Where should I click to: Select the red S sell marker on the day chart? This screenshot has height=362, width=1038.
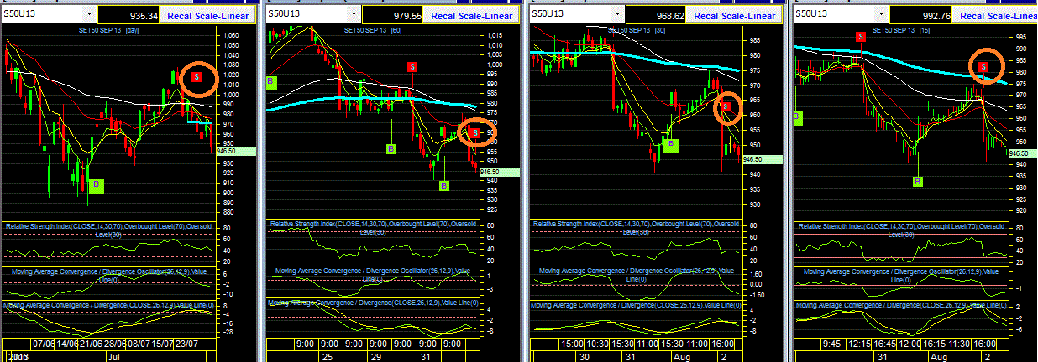197,76
